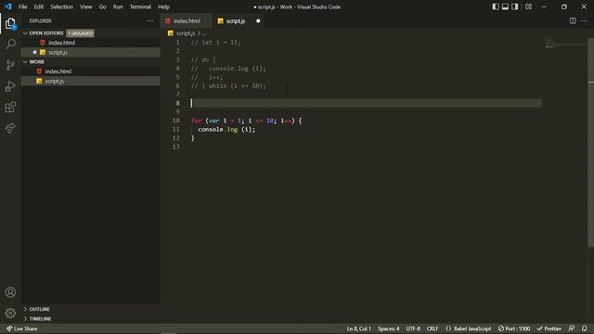Click Live Share in status bar
The image size is (594, 334).
point(22,328)
